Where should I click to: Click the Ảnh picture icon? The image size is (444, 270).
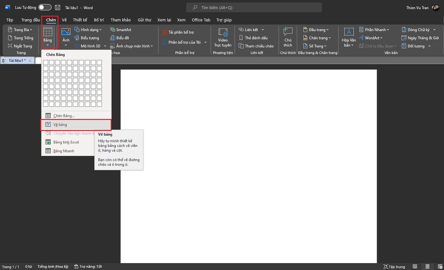click(66, 32)
